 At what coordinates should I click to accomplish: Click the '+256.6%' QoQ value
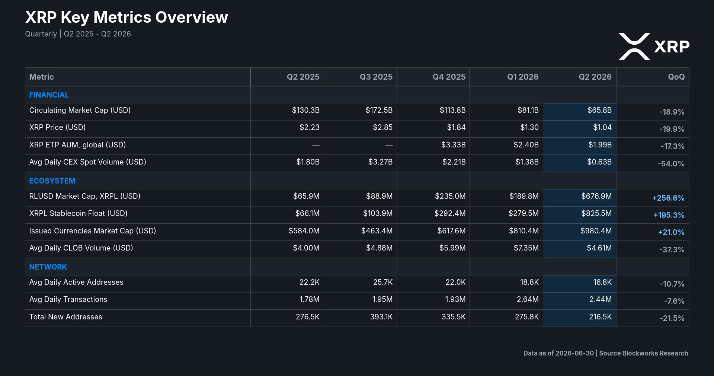[668, 198]
